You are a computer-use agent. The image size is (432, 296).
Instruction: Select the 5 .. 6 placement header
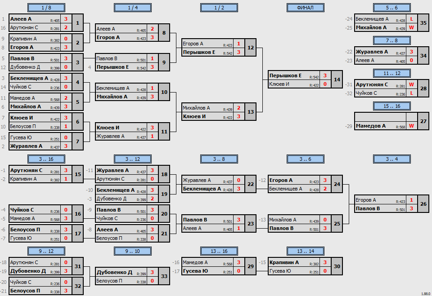tap(392, 8)
